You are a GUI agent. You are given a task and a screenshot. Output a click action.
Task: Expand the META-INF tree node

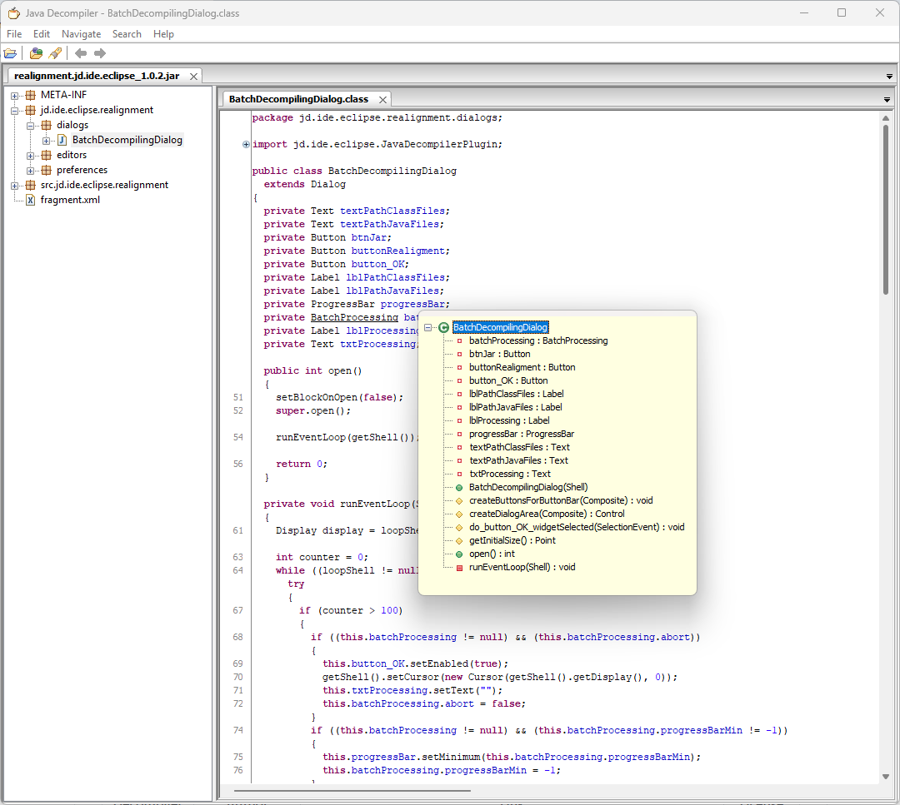click(15, 95)
